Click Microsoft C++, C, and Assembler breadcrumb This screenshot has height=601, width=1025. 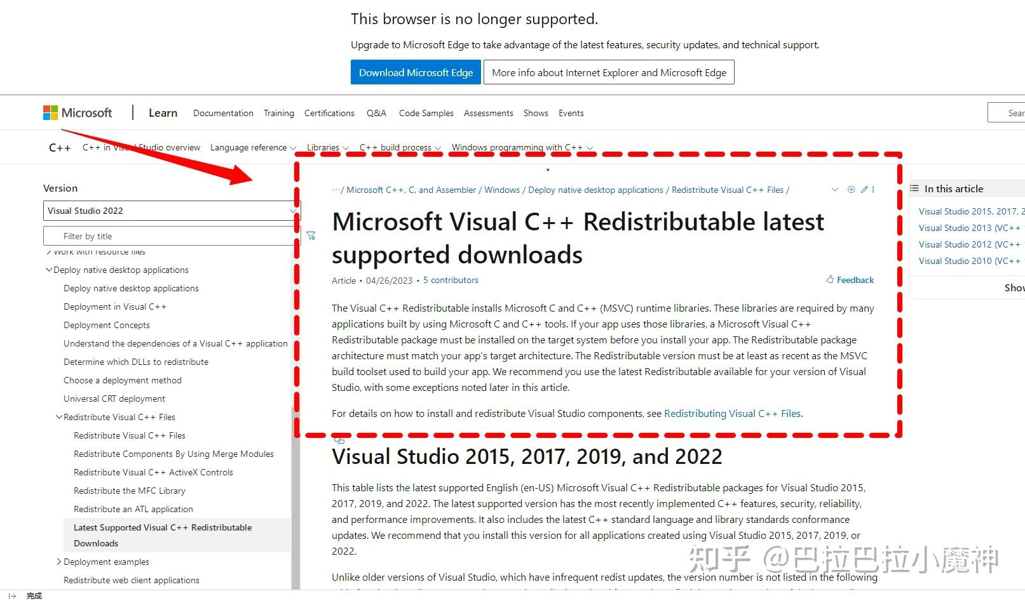click(411, 190)
